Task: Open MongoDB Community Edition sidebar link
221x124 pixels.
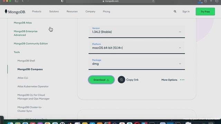Action: pos(31,43)
